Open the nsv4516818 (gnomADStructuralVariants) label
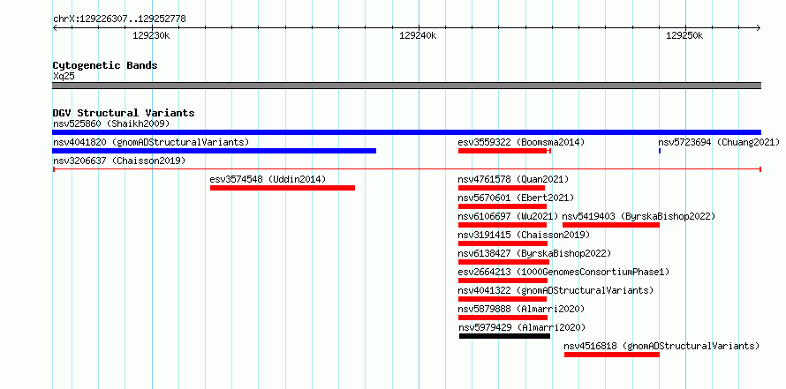786x389 pixels. tap(661, 346)
